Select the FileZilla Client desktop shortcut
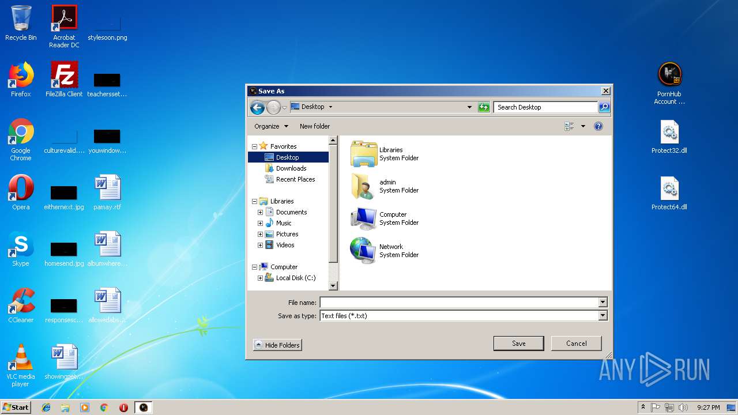This screenshot has height=415, width=738. click(x=64, y=80)
